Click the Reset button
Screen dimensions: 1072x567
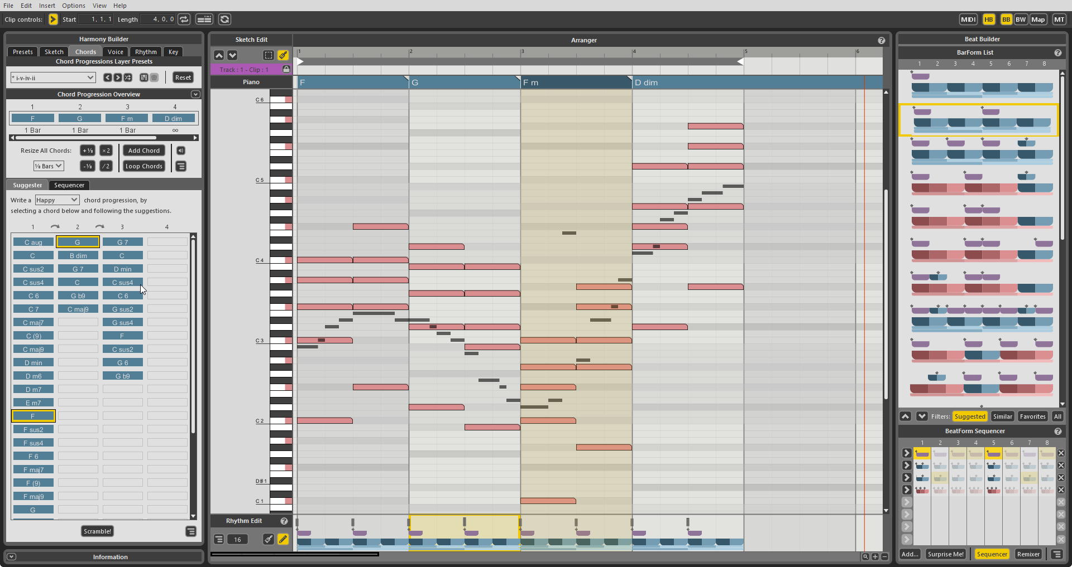click(183, 77)
